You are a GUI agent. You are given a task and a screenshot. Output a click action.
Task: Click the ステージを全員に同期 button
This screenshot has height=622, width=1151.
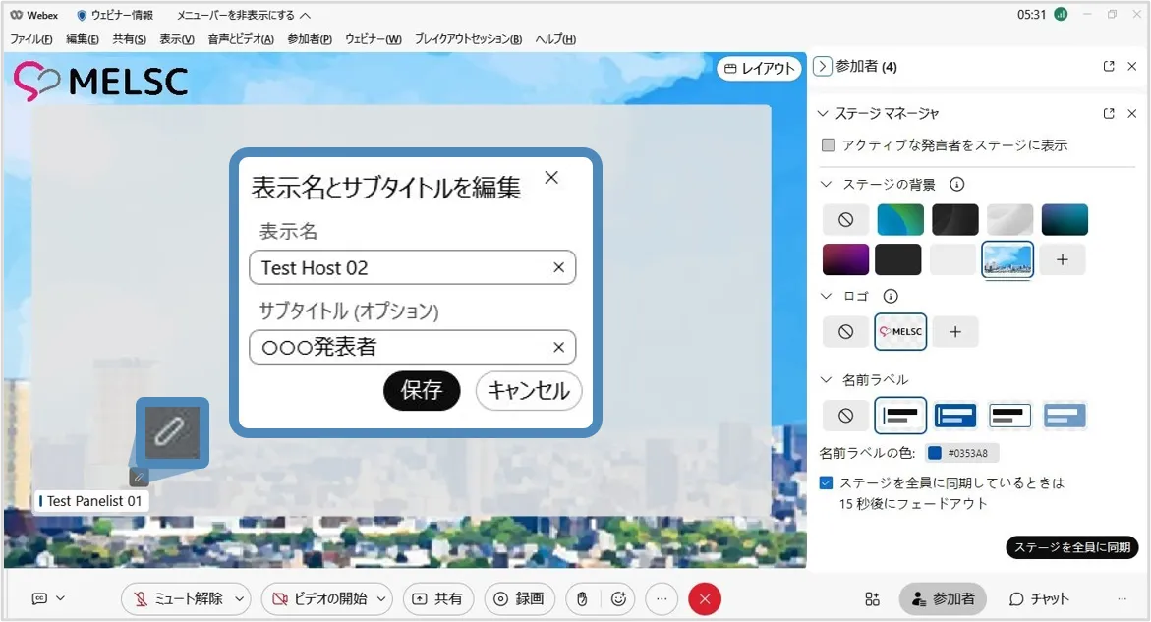click(1071, 547)
